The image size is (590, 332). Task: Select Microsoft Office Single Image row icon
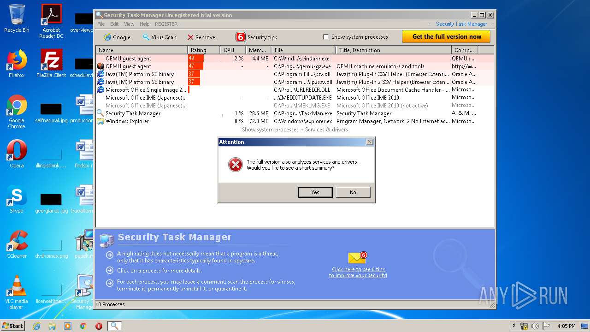(100, 90)
